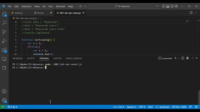Open Run and Debug view
This screenshot has height=112, width=200.
(x=4, y=41)
